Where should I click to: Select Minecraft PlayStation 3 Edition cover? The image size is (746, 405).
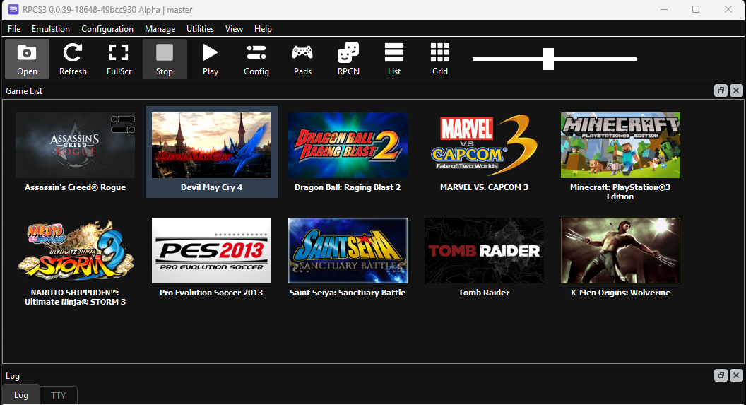click(620, 145)
